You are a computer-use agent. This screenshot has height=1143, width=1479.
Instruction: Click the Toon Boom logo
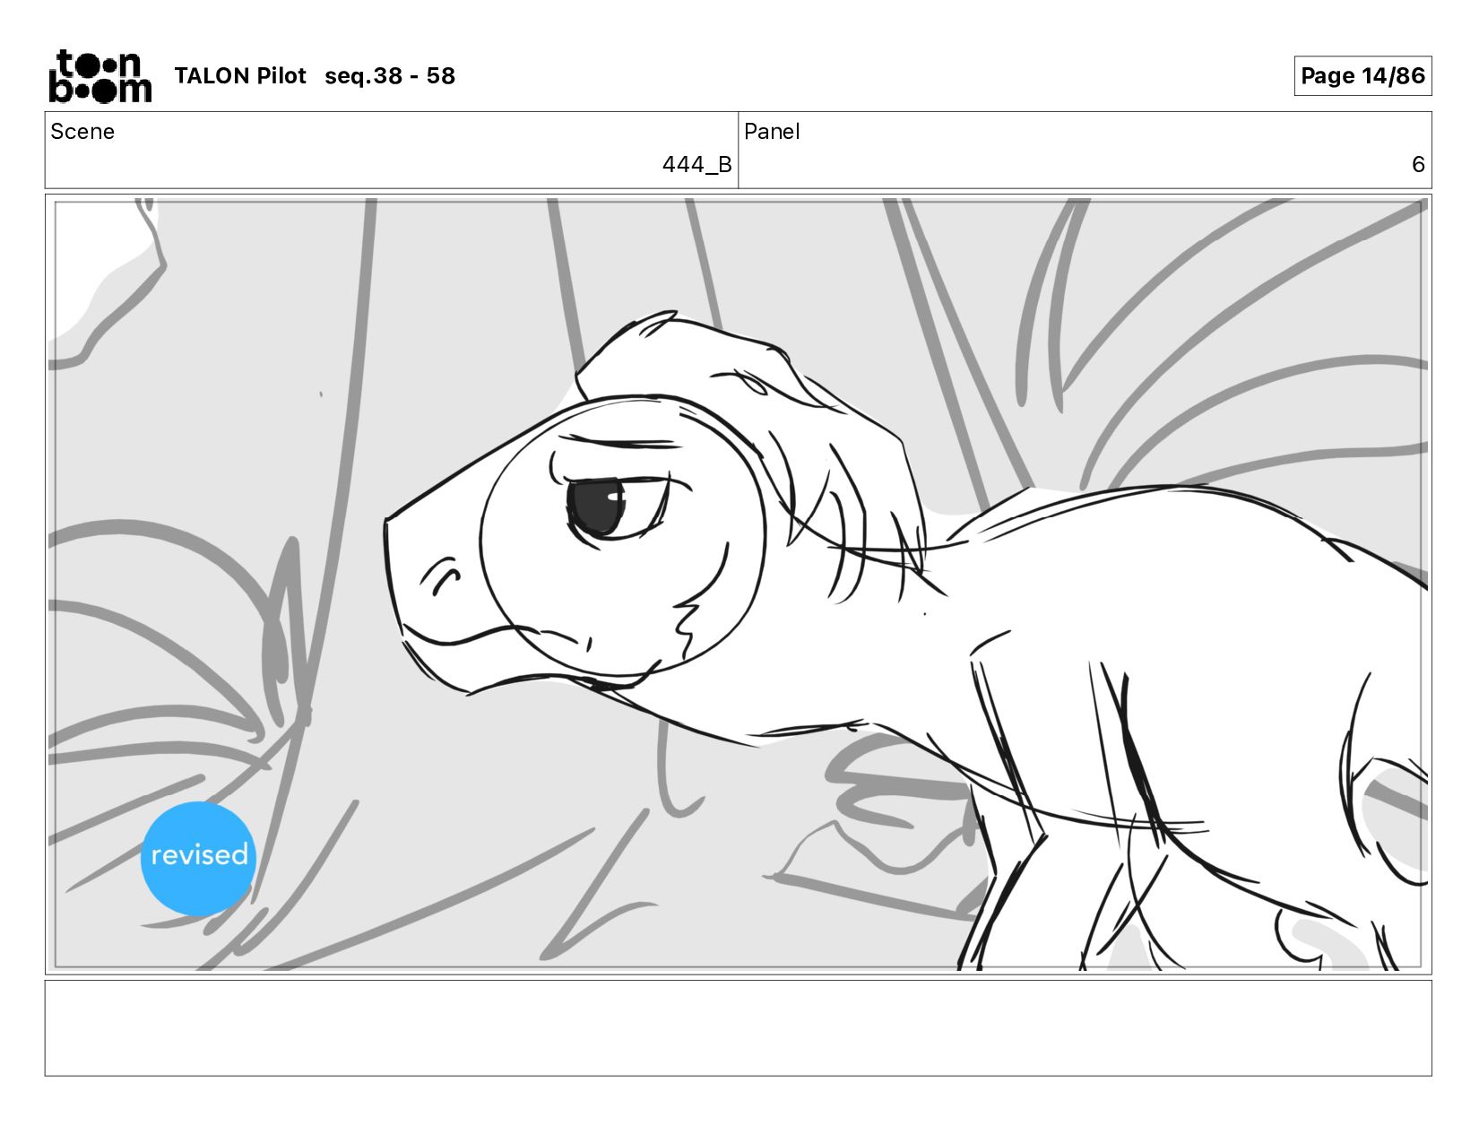point(99,76)
